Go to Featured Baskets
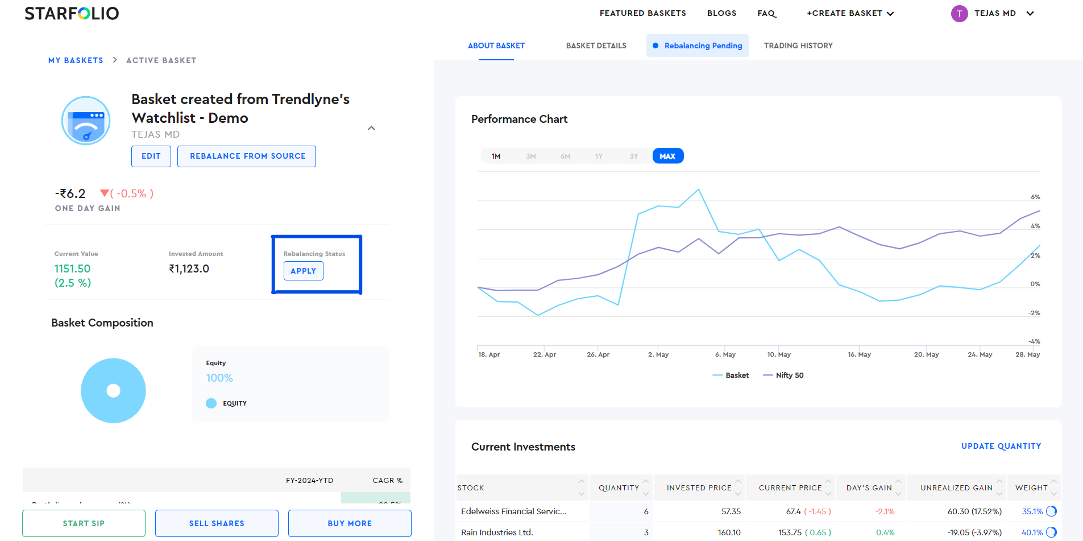 tap(642, 13)
